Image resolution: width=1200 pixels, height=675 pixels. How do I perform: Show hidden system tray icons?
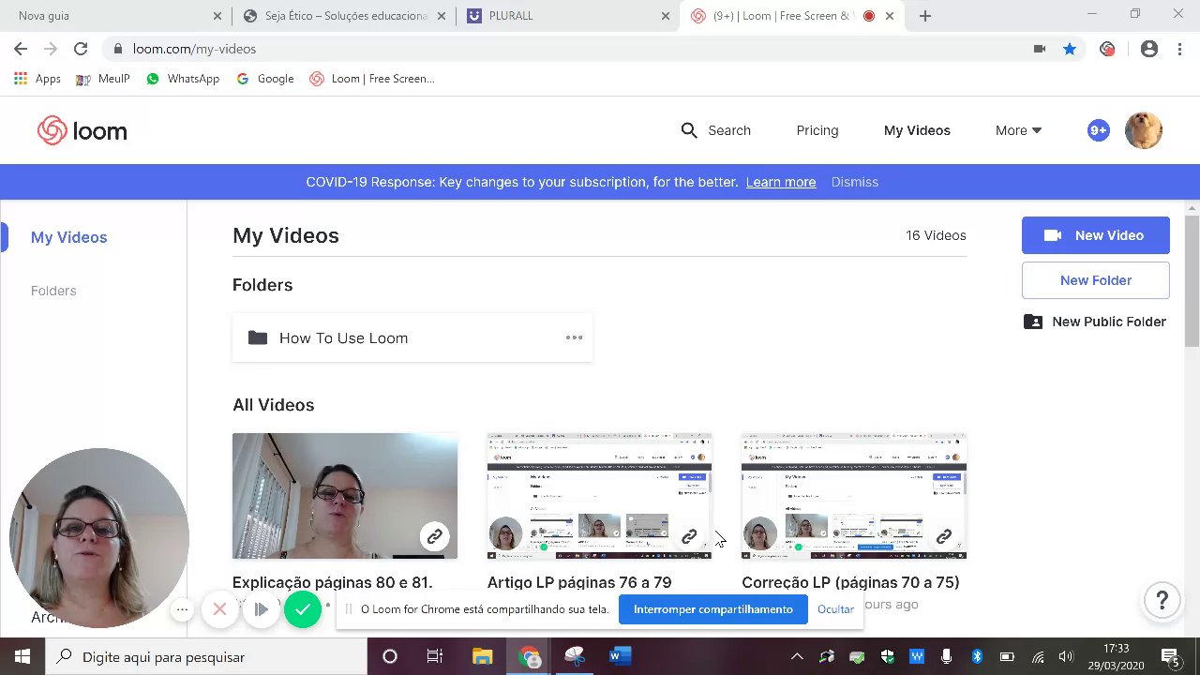797,657
